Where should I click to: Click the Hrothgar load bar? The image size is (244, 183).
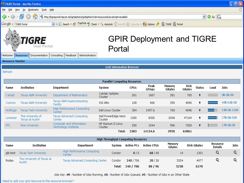tap(213, 110)
